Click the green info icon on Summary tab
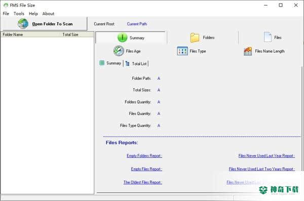 pos(122,38)
